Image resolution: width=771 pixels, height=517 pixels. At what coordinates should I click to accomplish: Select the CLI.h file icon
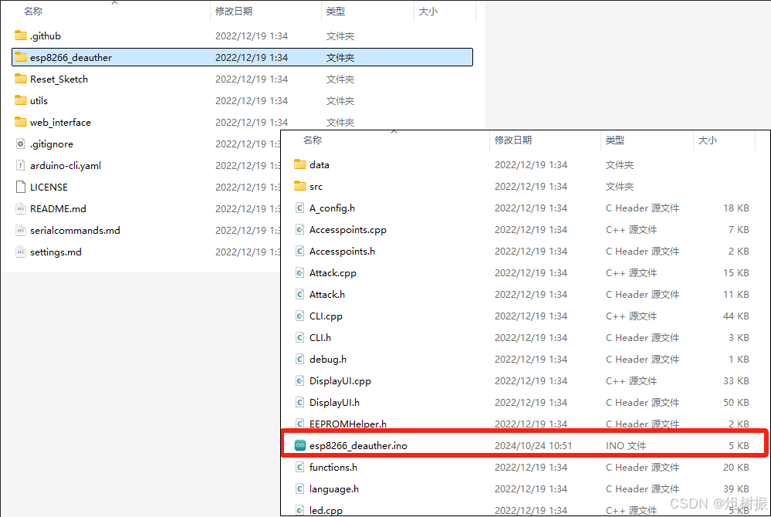(x=300, y=338)
